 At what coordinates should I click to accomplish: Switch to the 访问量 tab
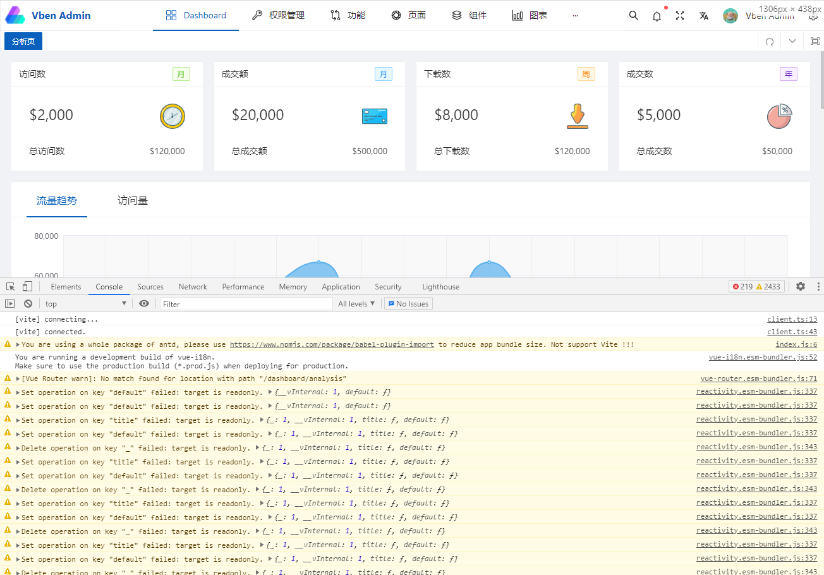133,200
